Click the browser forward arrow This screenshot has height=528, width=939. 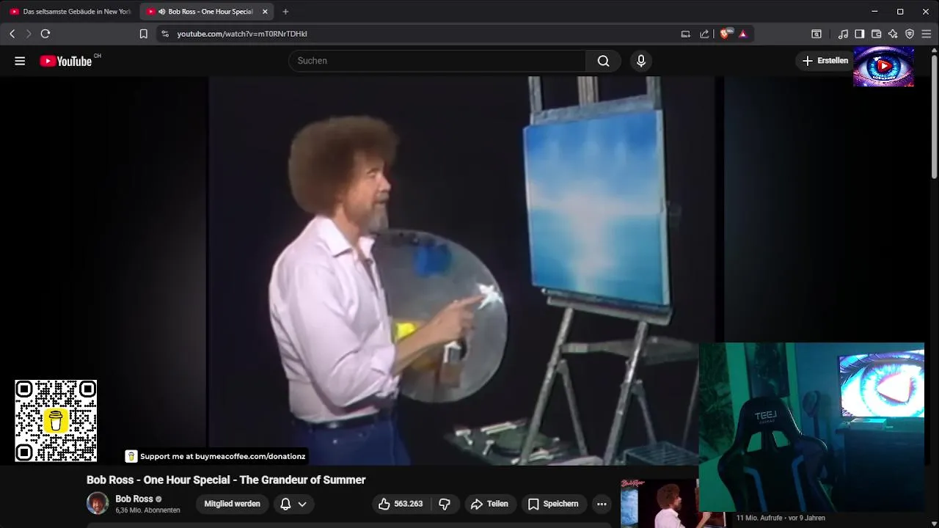(x=29, y=34)
